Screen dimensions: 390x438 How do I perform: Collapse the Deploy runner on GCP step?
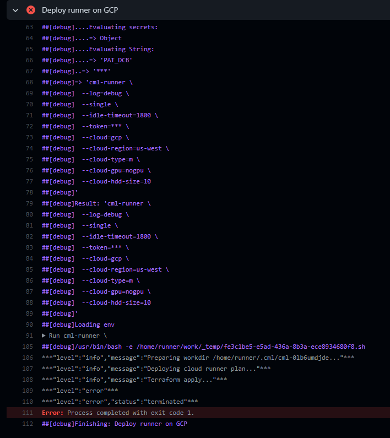pyautogui.click(x=15, y=10)
